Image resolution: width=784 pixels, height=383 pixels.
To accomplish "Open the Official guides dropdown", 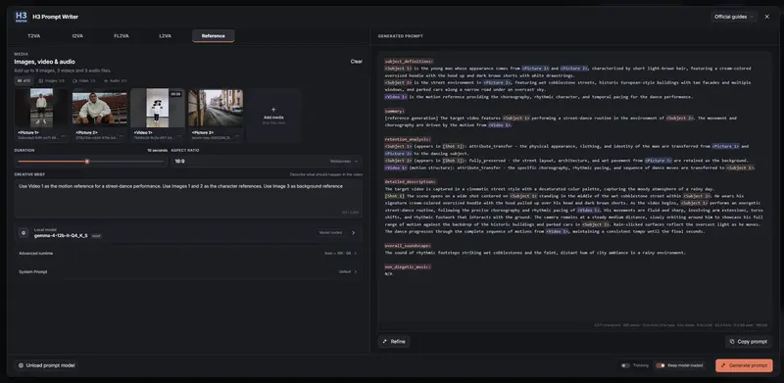I will tap(733, 17).
